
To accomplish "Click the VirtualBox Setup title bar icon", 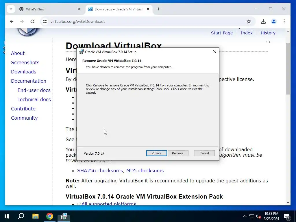I will (x=81, y=52).
